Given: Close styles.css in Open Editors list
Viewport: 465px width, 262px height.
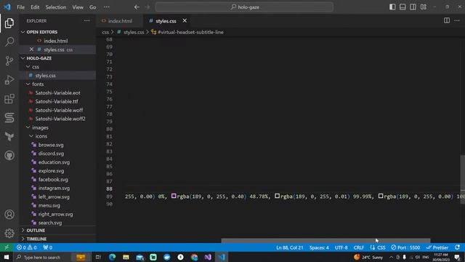Looking at the screenshot, I should point(31,49).
